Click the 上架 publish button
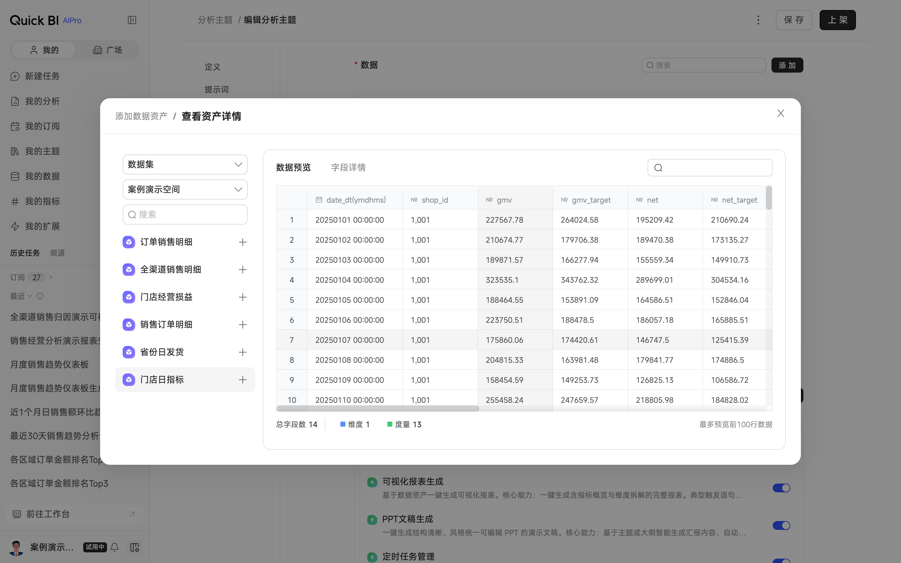901x563 pixels. point(837,20)
